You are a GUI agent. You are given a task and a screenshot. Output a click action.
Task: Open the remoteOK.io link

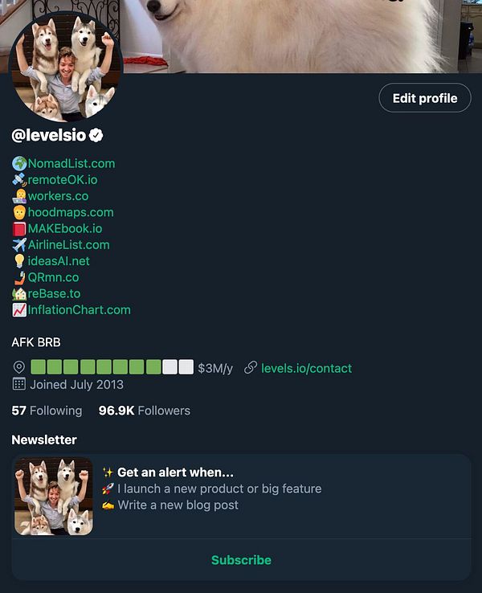pos(63,180)
